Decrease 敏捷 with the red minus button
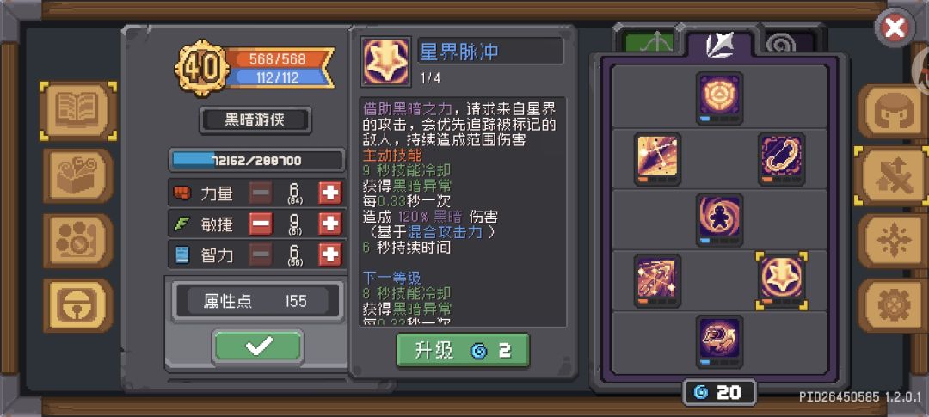929x417 pixels. [x=261, y=224]
